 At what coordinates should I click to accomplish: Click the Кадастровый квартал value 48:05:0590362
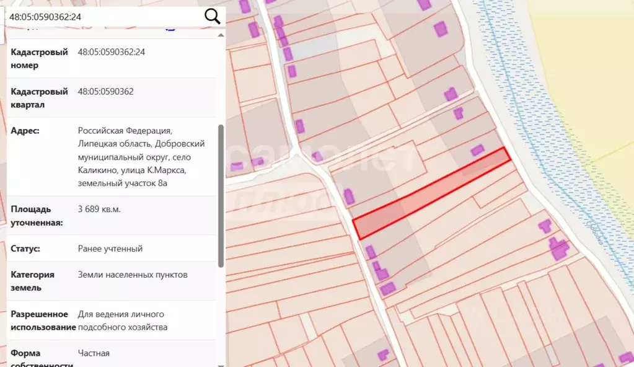(x=105, y=92)
